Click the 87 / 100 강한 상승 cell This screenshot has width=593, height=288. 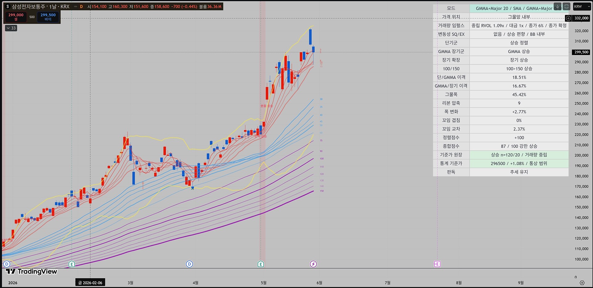pos(519,146)
